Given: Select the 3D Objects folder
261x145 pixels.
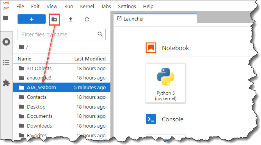Looking at the screenshot, I should [62, 68].
